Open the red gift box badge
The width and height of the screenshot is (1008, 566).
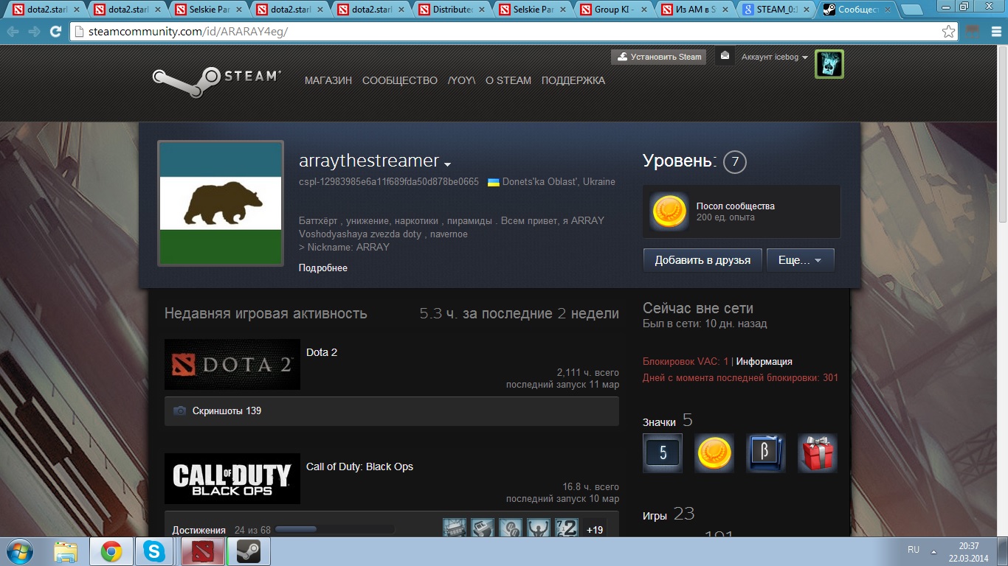tap(818, 453)
